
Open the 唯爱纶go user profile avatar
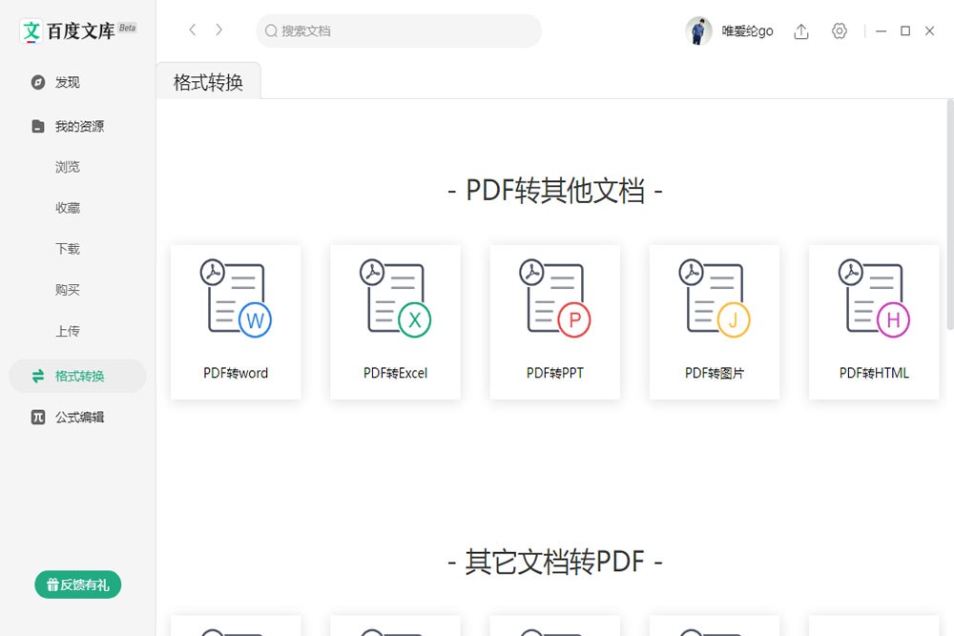[699, 31]
